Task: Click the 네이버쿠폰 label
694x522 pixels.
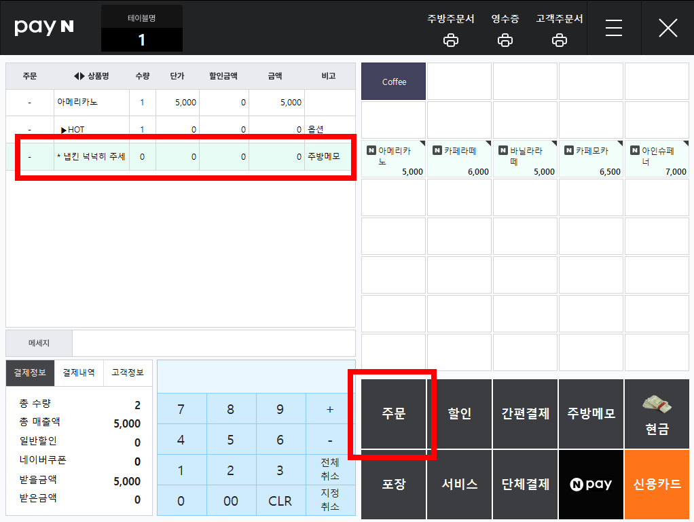Action: pos(43,460)
